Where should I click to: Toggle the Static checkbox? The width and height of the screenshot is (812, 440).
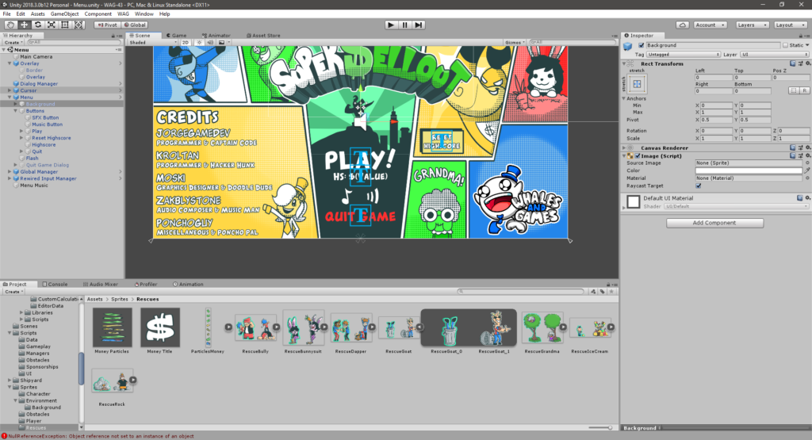click(786, 45)
